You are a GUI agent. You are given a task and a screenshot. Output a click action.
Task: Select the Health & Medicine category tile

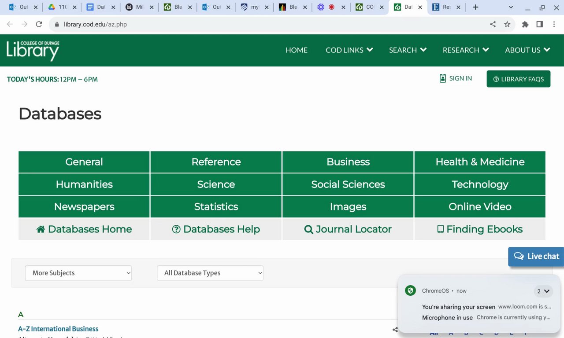(x=480, y=162)
